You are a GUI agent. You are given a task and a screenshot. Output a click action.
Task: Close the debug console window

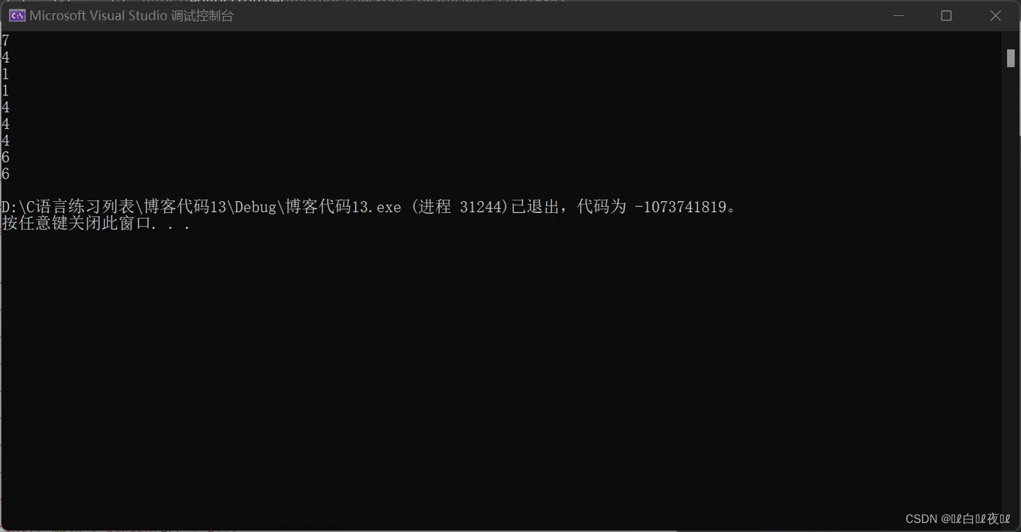(995, 15)
